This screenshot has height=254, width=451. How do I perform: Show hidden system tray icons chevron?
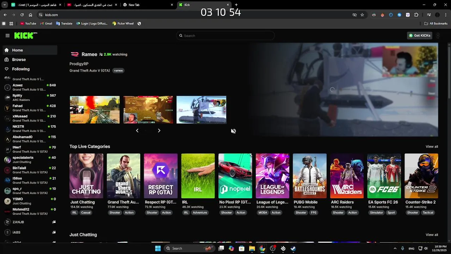(x=395, y=248)
